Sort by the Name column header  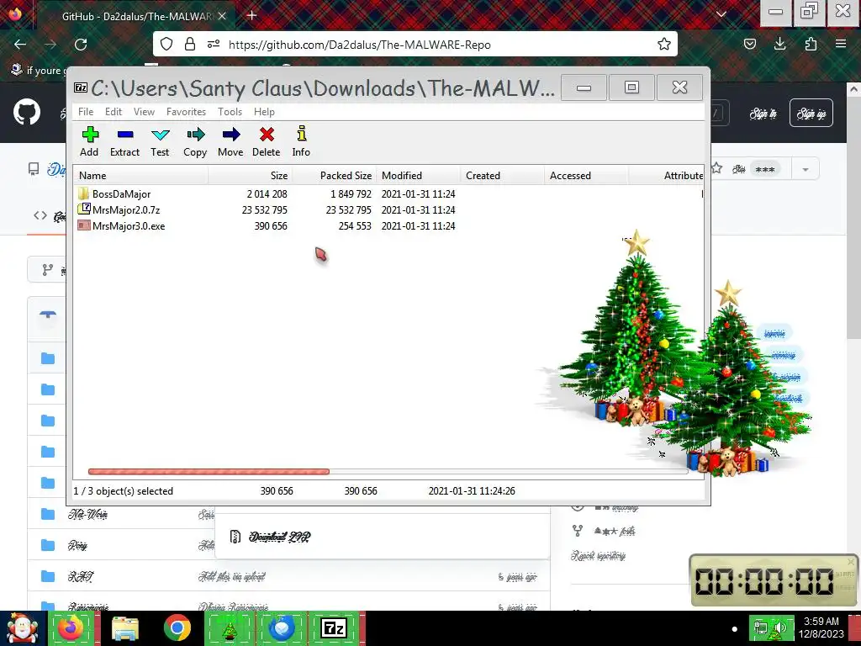[x=140, y=175]
